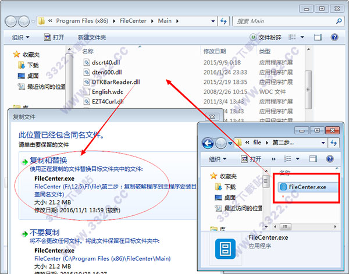Click the forward arrow in Main window
Image resolution: width=349 pixels, height=274 pixels.
(24, 22)
